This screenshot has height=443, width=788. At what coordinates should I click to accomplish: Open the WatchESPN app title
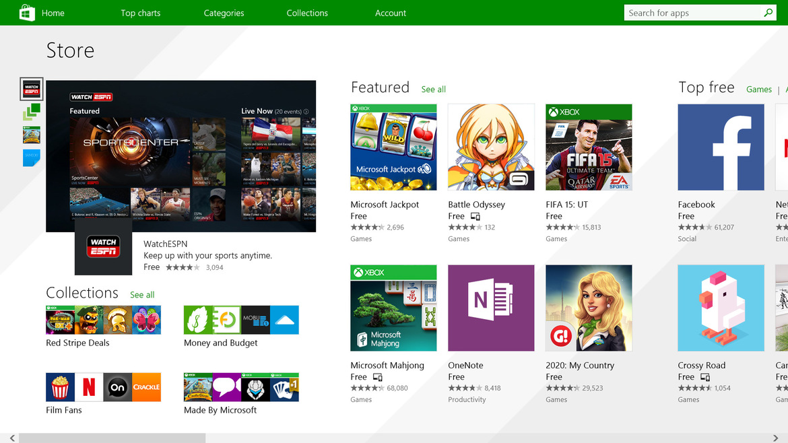pos(165,244)
